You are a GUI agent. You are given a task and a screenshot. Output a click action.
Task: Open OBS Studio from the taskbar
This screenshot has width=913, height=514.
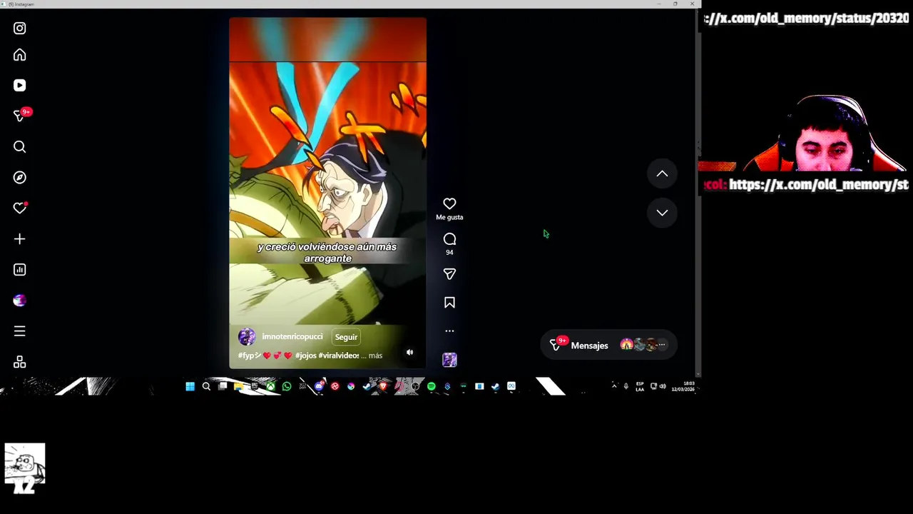(x=415, y=386)
